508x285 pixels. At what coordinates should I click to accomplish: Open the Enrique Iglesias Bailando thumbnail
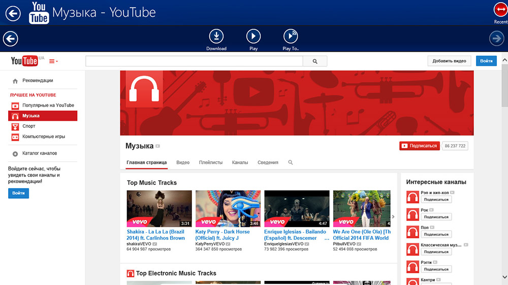tap(297, 208)
